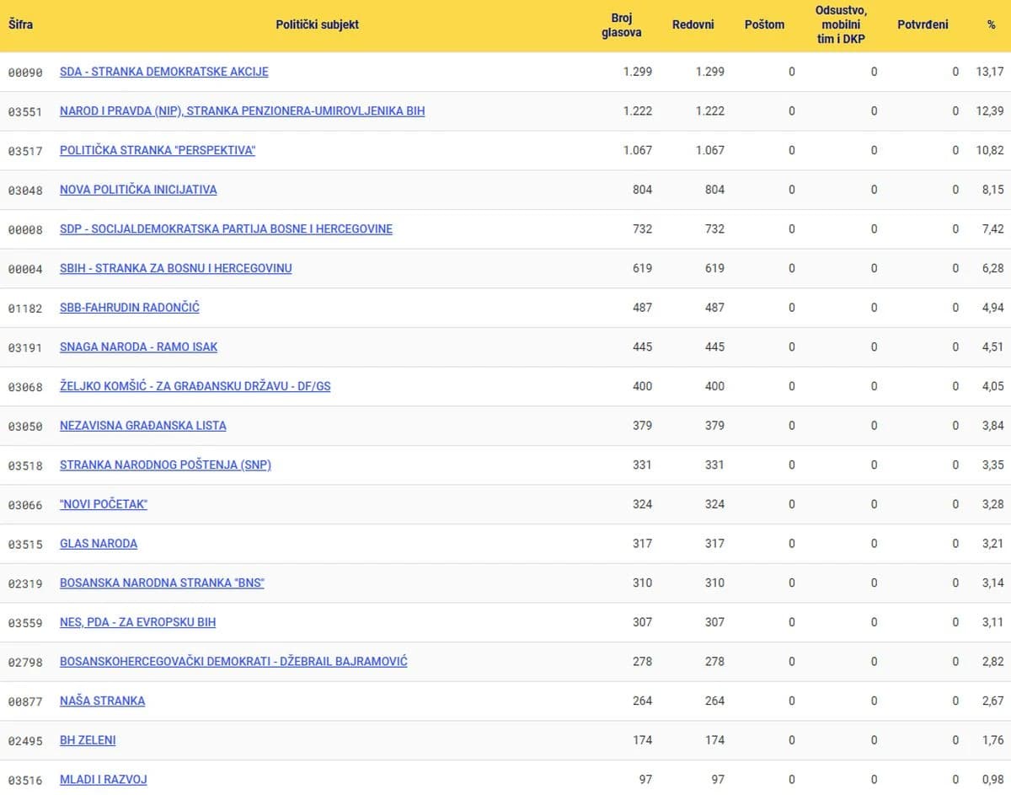Open Bosanskohercegovački Demokrati - Džebrail Bajramović link

233,662
